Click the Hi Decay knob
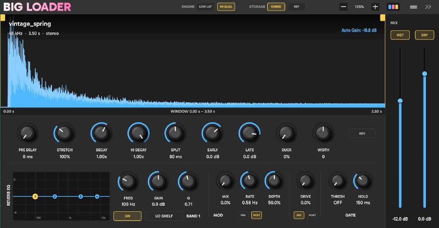Screen dimensions: 439x228 138,133
